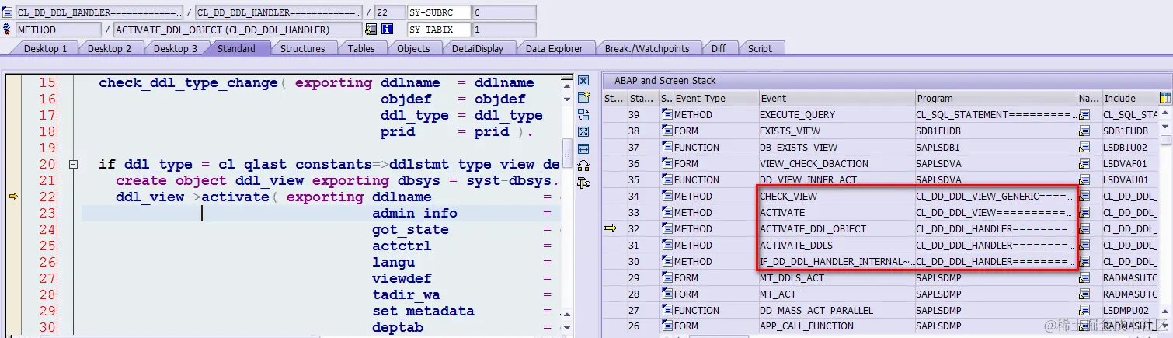Select the Standard tab
Image resolution: width=1173 pixels, height=338 pixels.
click(236, 48)
